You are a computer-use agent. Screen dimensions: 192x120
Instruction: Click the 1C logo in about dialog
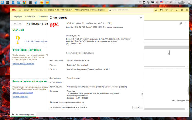pos(55,25)
